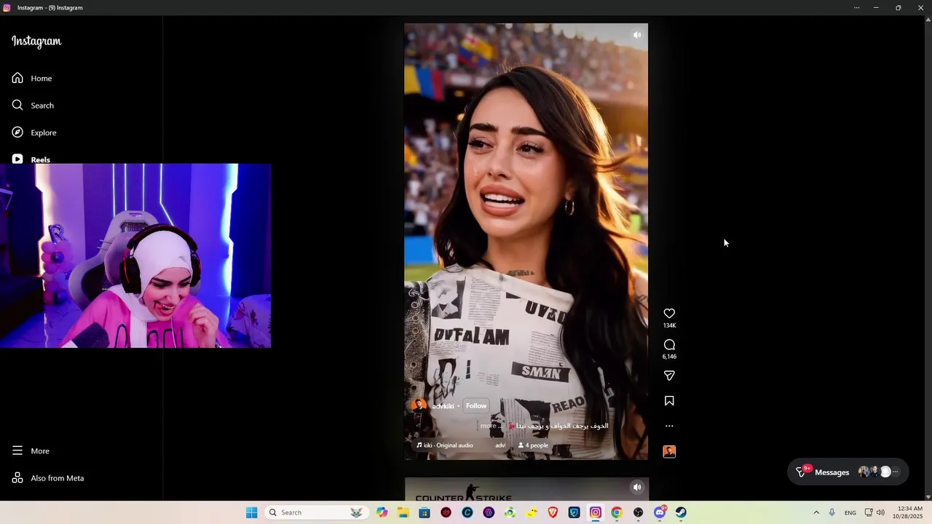Click the Counter Strike reel preview

coord(526,489)
